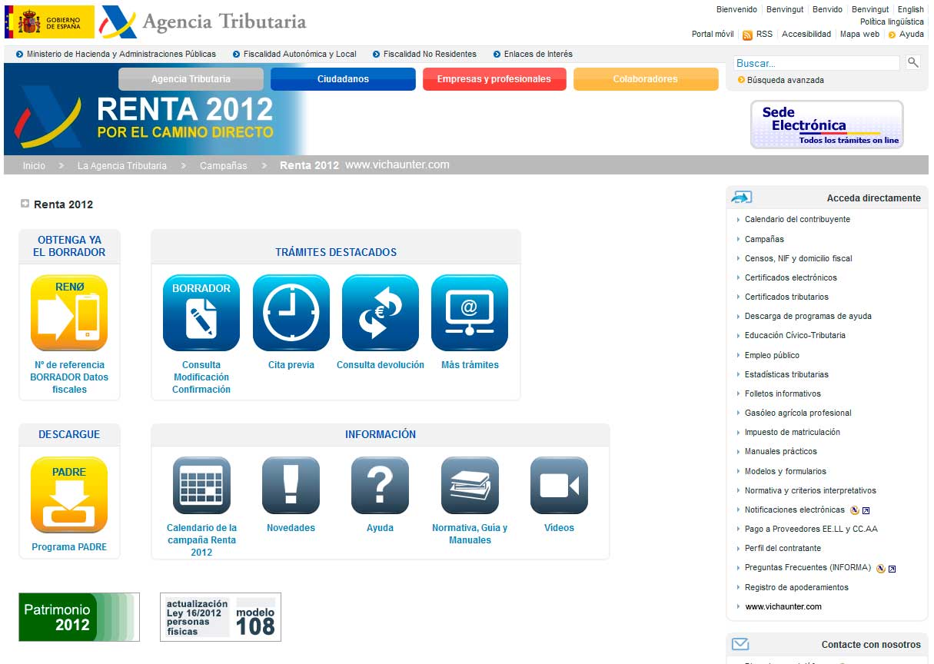Download the PADRE program icon
934x664 pixels.
click(x=69, y=495)
